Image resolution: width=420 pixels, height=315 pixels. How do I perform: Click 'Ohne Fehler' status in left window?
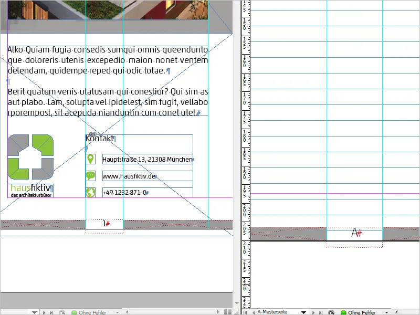(92, 312)
